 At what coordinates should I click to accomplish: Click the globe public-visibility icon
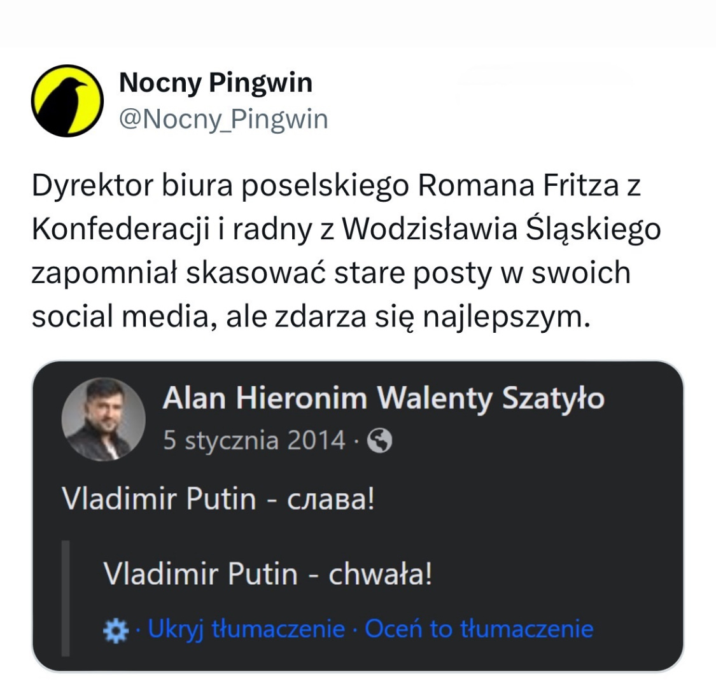pos(380,441)
